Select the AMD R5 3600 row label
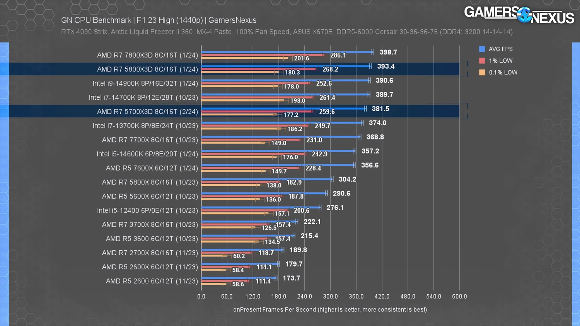Viewport: 580px width, 326px height. 152,239
